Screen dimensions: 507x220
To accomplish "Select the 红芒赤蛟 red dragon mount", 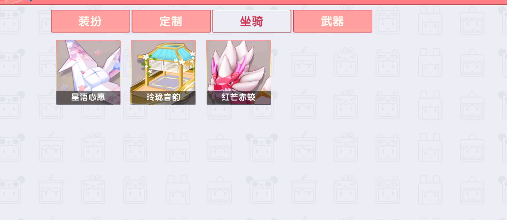I will [239, 72].
